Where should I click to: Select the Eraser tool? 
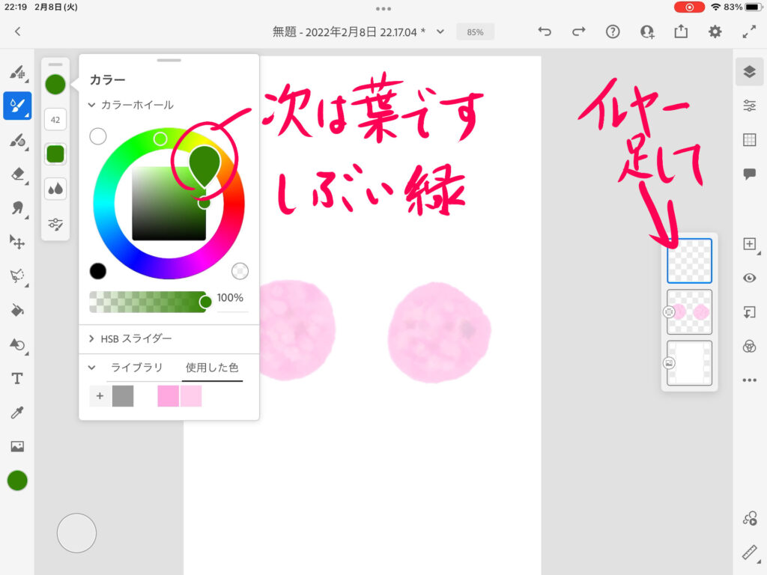pos(17,174)
